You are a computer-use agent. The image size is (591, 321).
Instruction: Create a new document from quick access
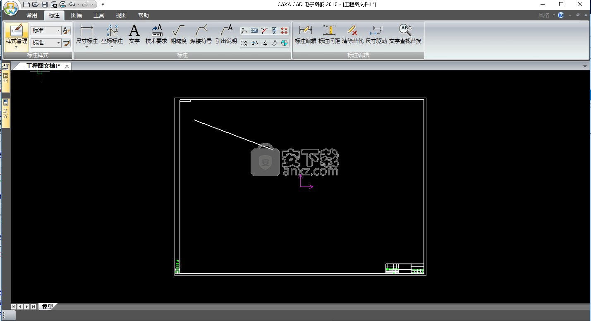tap(26, 5)
